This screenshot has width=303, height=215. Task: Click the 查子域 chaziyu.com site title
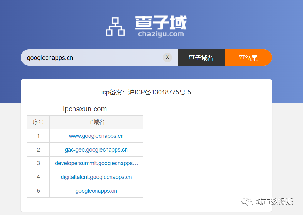pos(161,26)
